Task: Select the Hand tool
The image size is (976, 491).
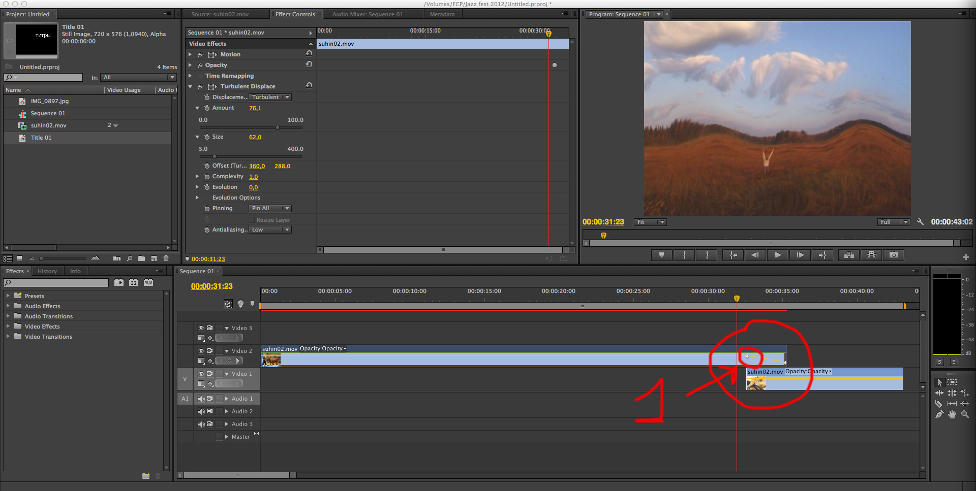Action: click(952, 414)
